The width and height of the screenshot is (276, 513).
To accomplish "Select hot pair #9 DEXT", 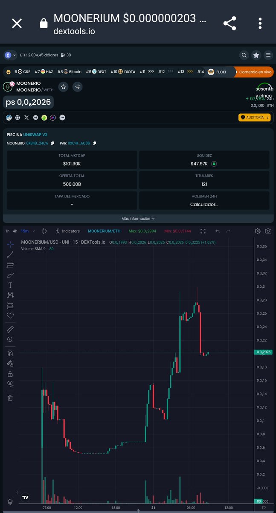I will tap(96, 72).
